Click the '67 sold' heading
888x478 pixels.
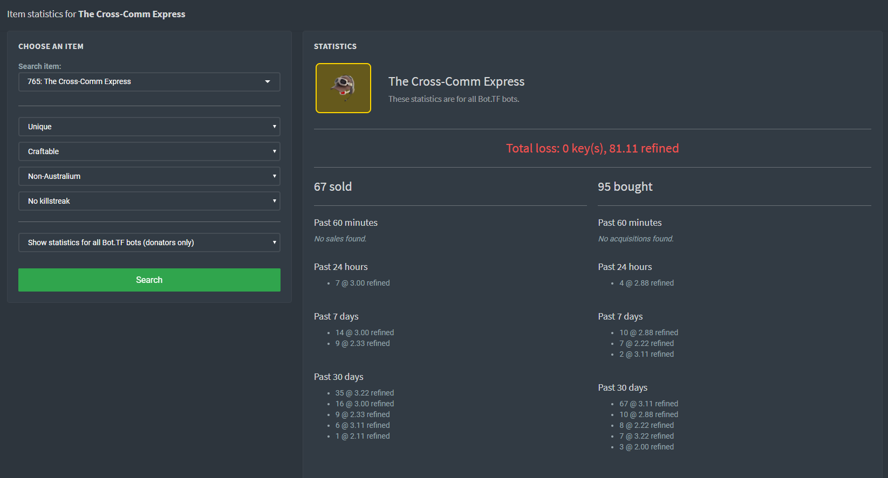tap(333, 186)
